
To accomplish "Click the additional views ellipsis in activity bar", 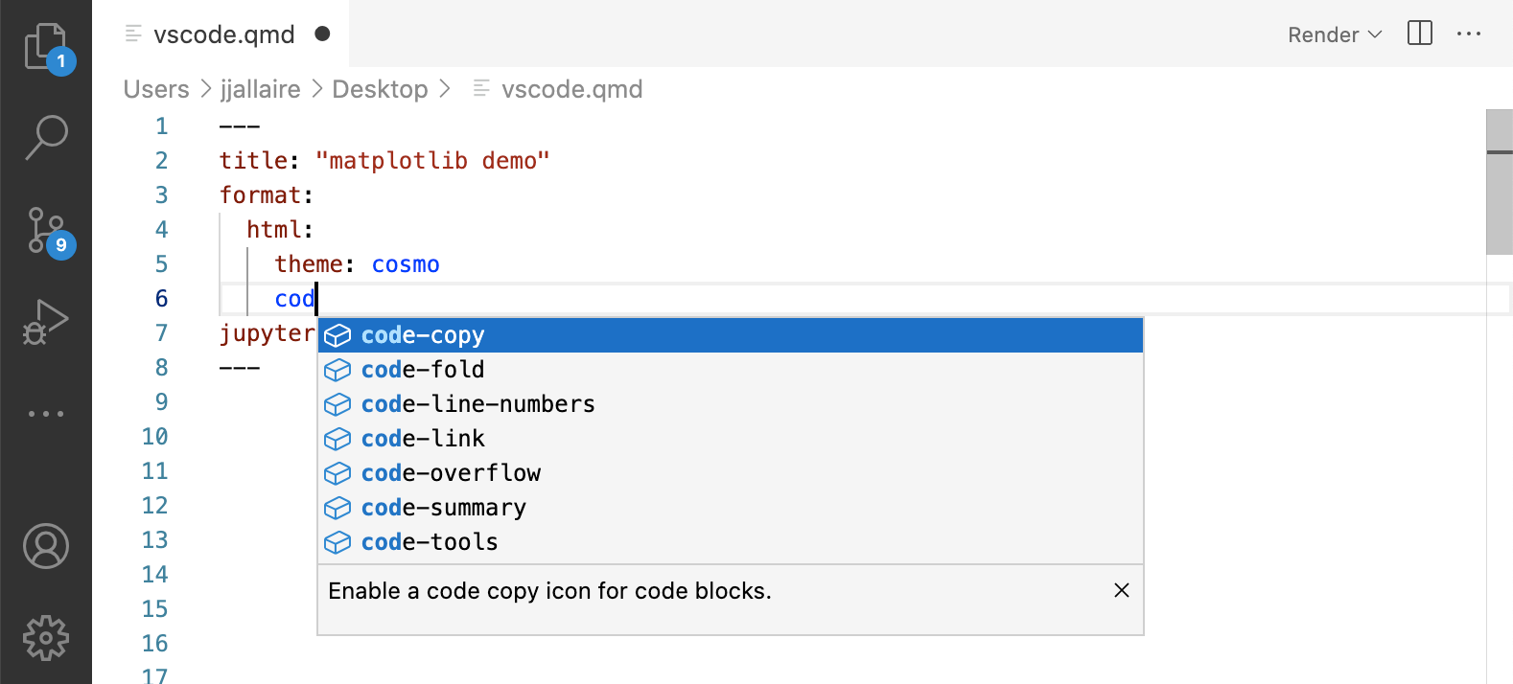I will pos(46,412).
